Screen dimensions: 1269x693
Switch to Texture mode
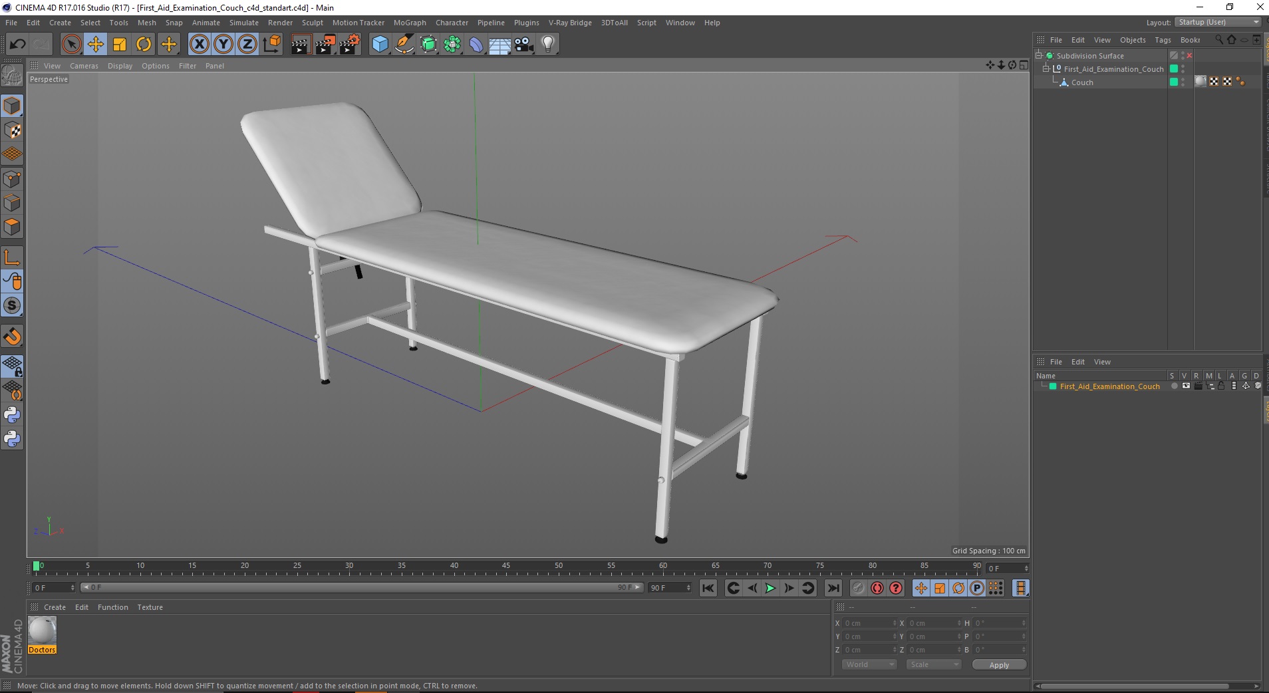12,130
